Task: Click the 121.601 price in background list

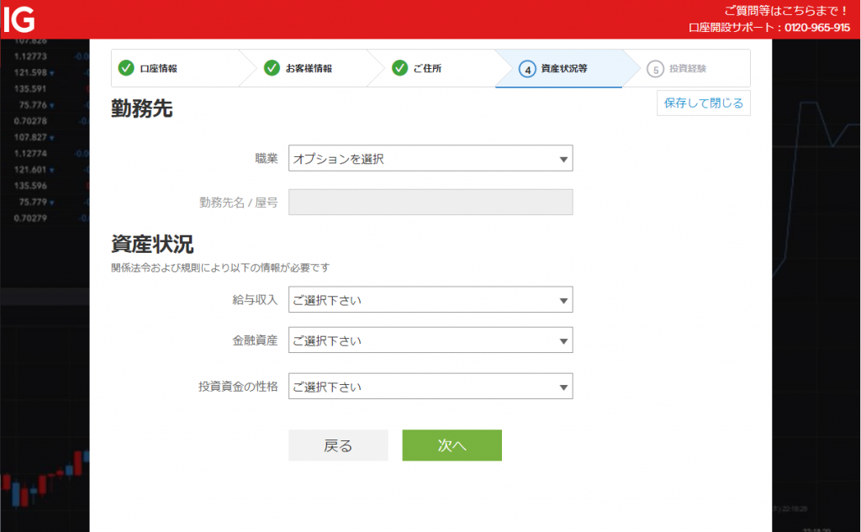Action: tap(30, 170)
